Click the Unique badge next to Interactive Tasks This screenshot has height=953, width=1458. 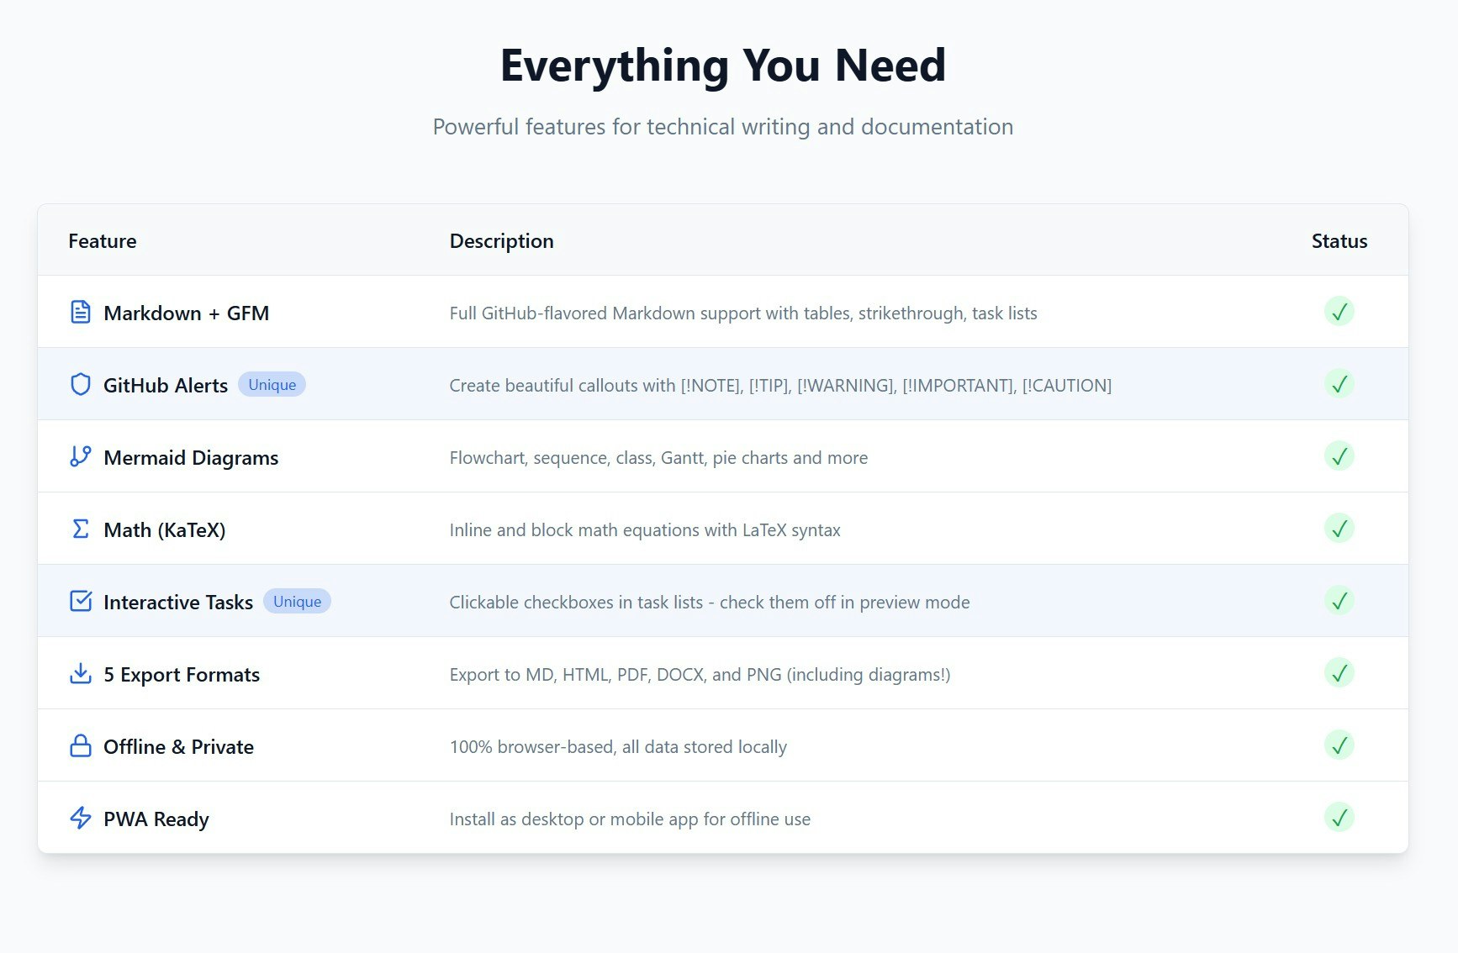pyautogui.click(x=297, y=602)
